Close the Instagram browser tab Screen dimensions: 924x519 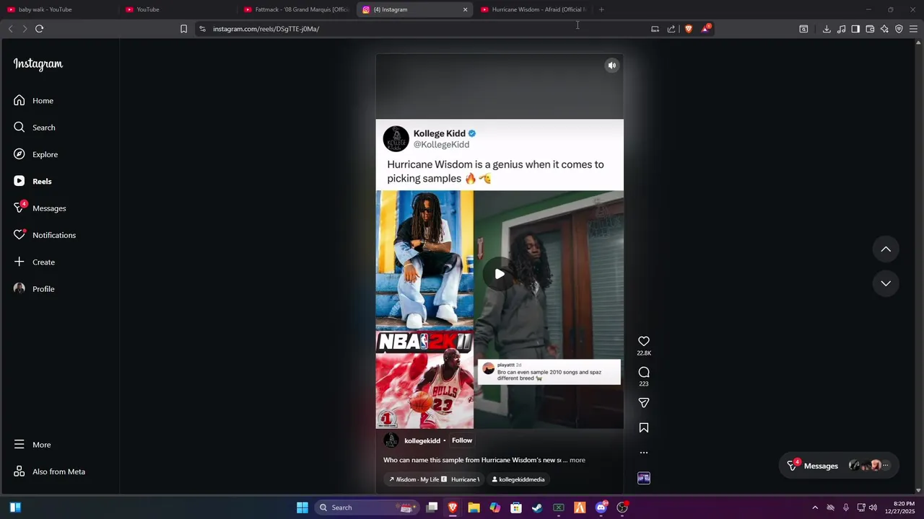pyautogui.click(x=465, y=9)
